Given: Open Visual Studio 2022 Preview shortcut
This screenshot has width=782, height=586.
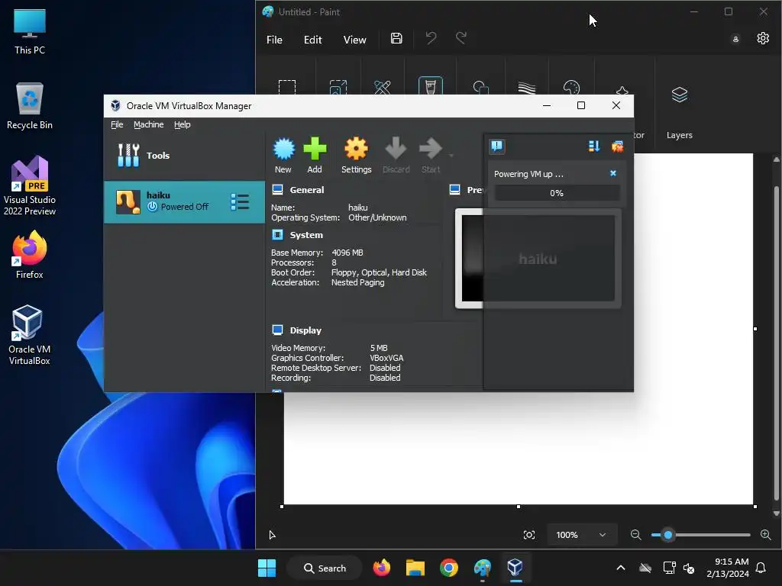Looking at the screenshot, I should pyautogui.click(x=30, y=185).
